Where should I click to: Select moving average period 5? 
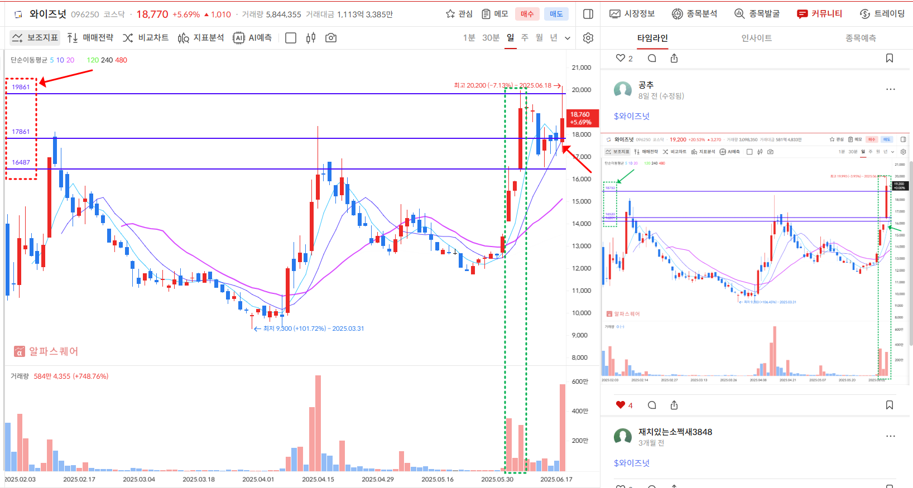pos(52,60)
